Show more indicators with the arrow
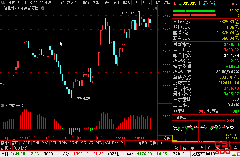The image size is (240, 157). (122, 143)
